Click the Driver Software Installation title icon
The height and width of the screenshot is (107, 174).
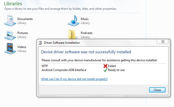click(x=40, y=43)
